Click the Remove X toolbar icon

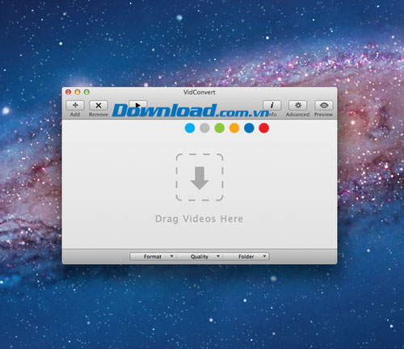[x=99, y=105]
